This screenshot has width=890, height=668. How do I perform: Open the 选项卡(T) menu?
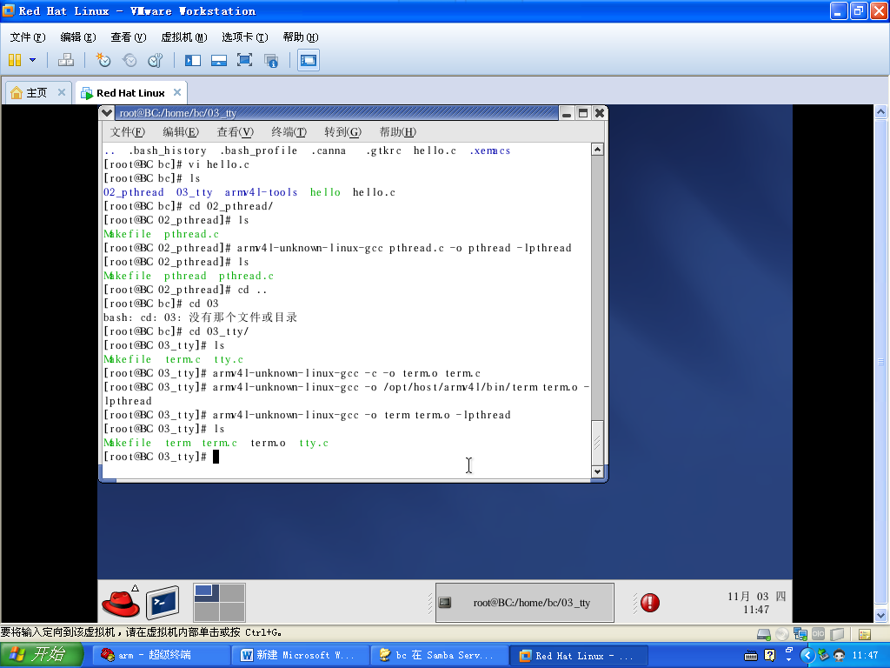[244, 37]
